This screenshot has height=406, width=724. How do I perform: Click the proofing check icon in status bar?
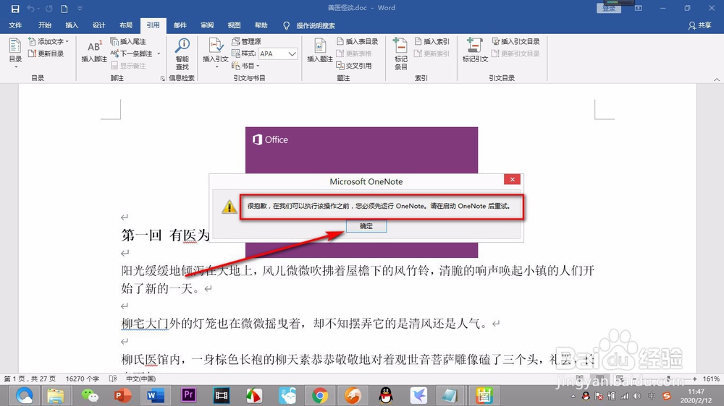click(113, 379)
